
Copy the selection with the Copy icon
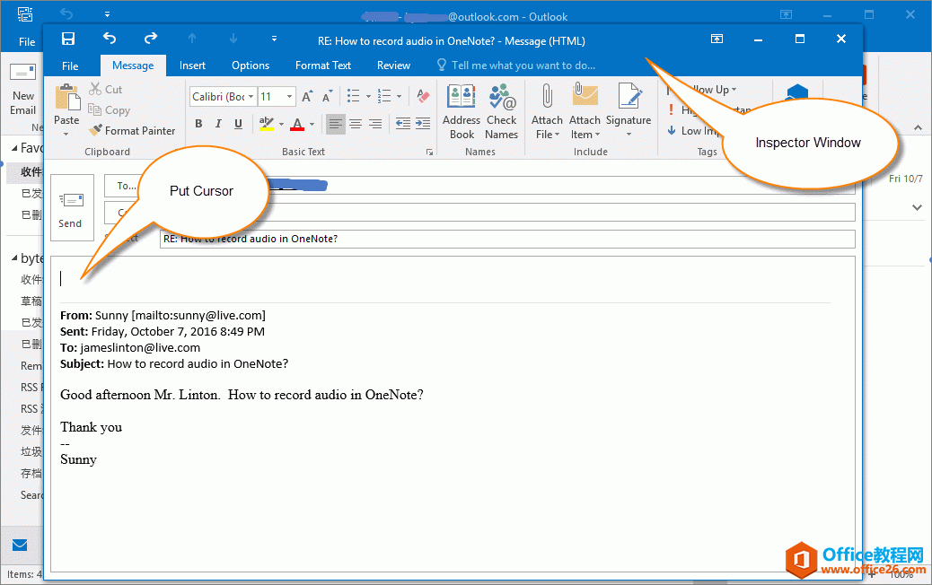click(x=110, y=109)
